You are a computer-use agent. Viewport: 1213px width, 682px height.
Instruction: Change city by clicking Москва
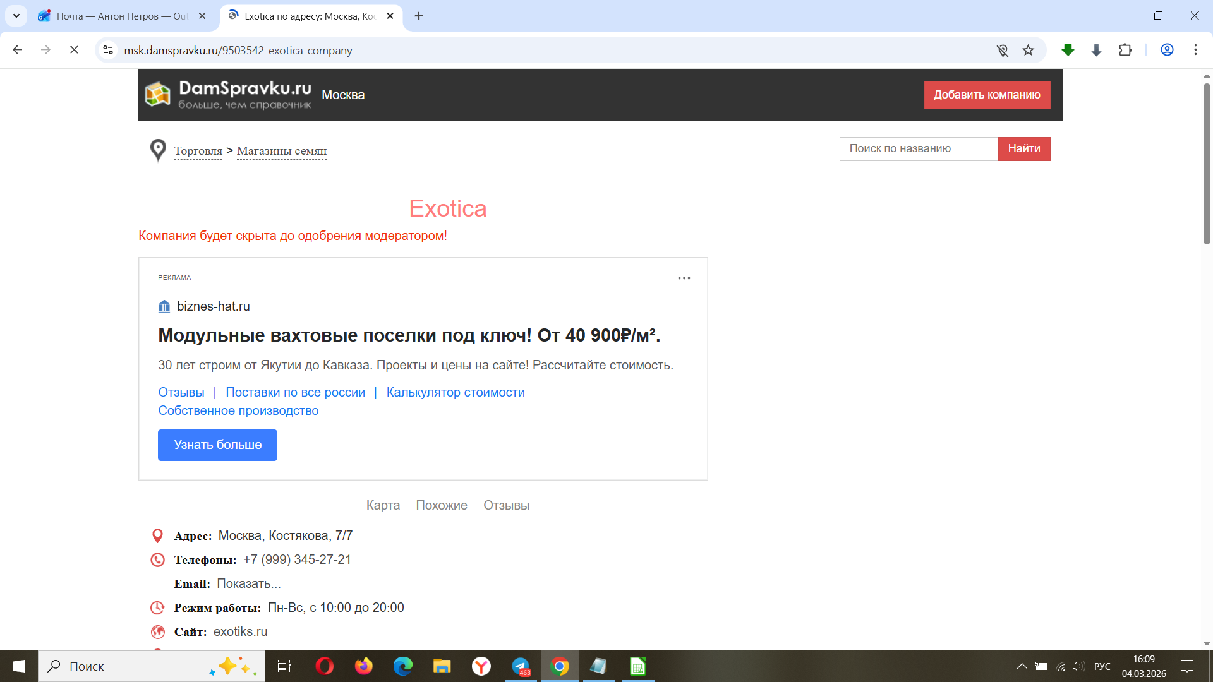point(343,95)
